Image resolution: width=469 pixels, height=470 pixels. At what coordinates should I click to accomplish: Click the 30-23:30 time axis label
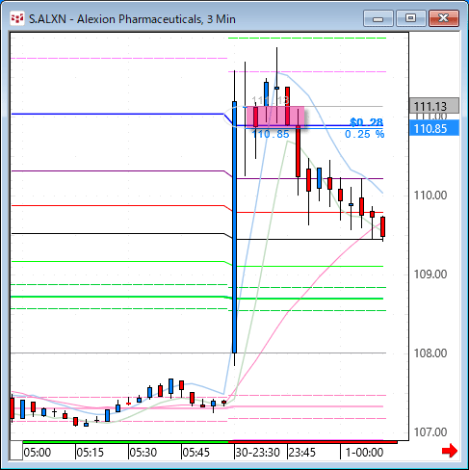(x=257, y=453)
